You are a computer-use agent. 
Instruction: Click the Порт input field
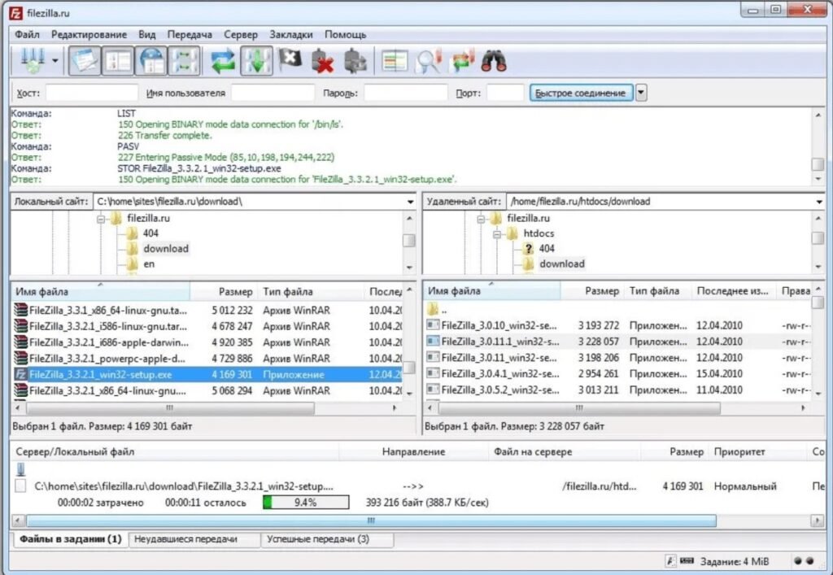pos(504,93)
